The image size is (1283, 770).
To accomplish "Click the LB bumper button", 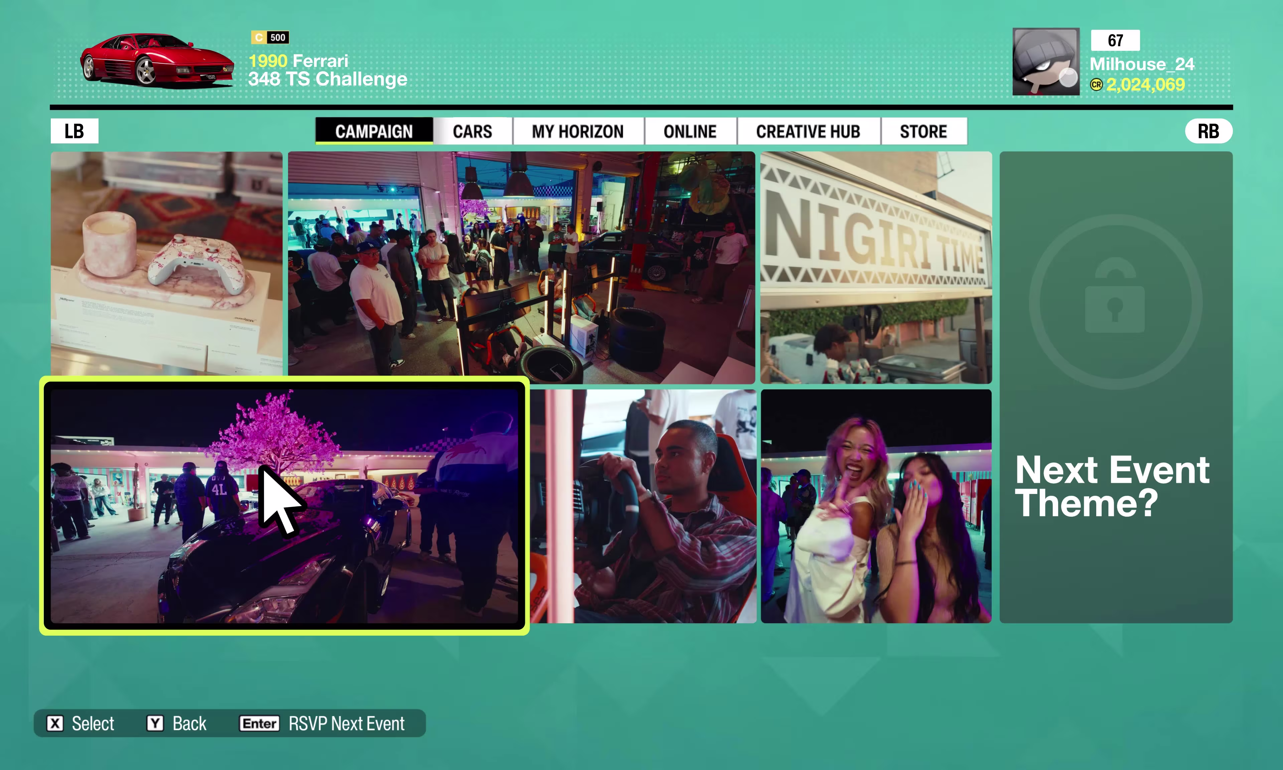I will pyautogui.click(x=74, y=131).
